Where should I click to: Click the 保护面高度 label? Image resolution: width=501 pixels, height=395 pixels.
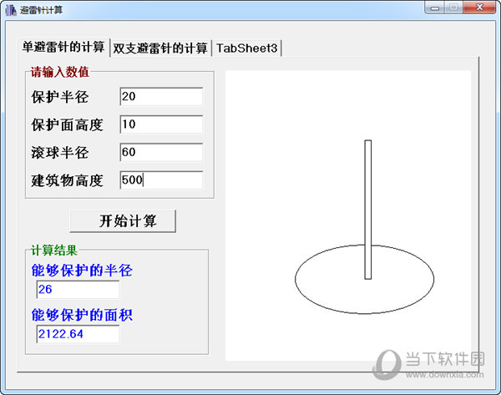[x=67, y=124]
